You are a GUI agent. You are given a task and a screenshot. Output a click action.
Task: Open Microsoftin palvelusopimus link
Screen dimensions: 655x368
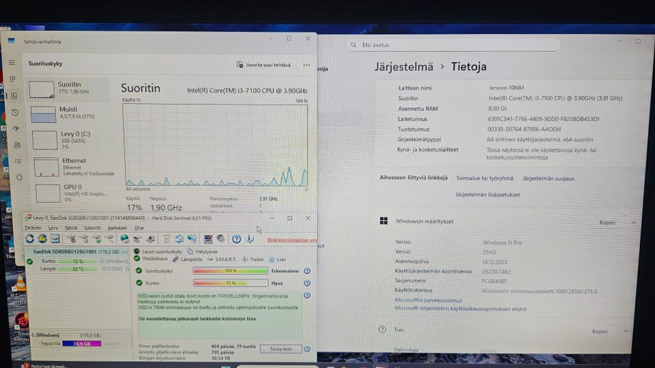click(x=428, y=300)
